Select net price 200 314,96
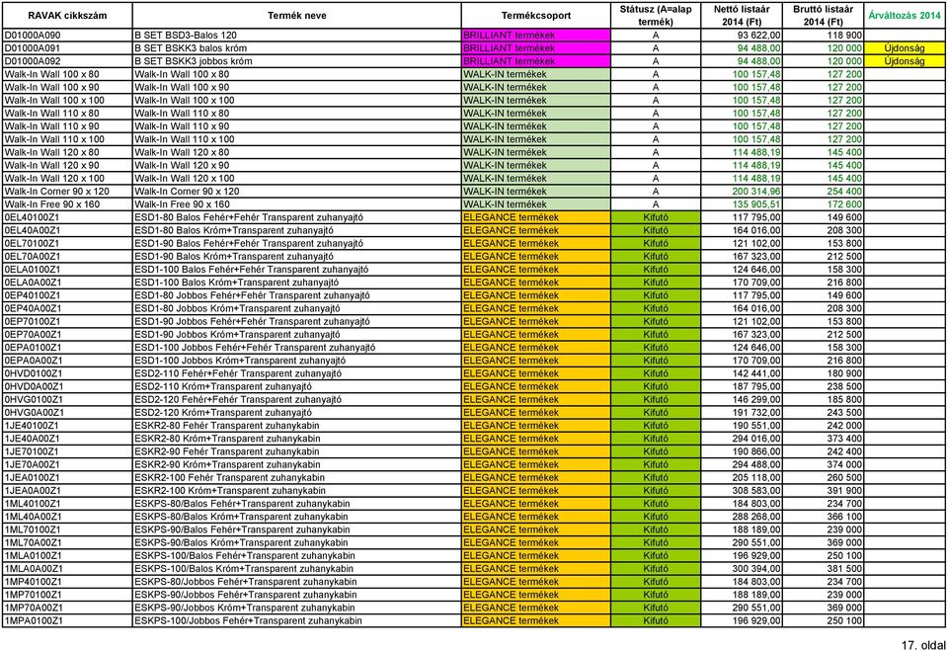Image resolution: width=948 pixels, height=650 pixels. click(x=756, y=191)
